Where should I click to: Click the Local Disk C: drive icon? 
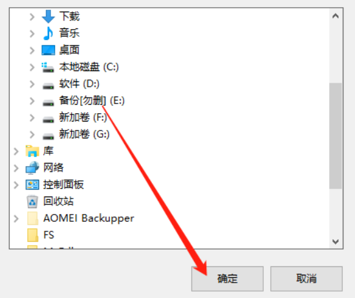pos(48,67)
